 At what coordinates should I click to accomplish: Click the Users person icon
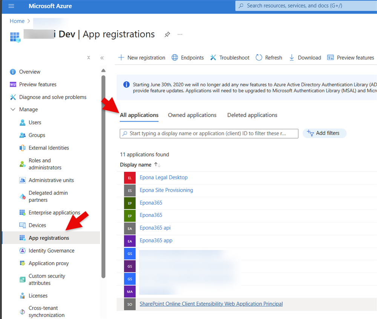pos(22,122)
